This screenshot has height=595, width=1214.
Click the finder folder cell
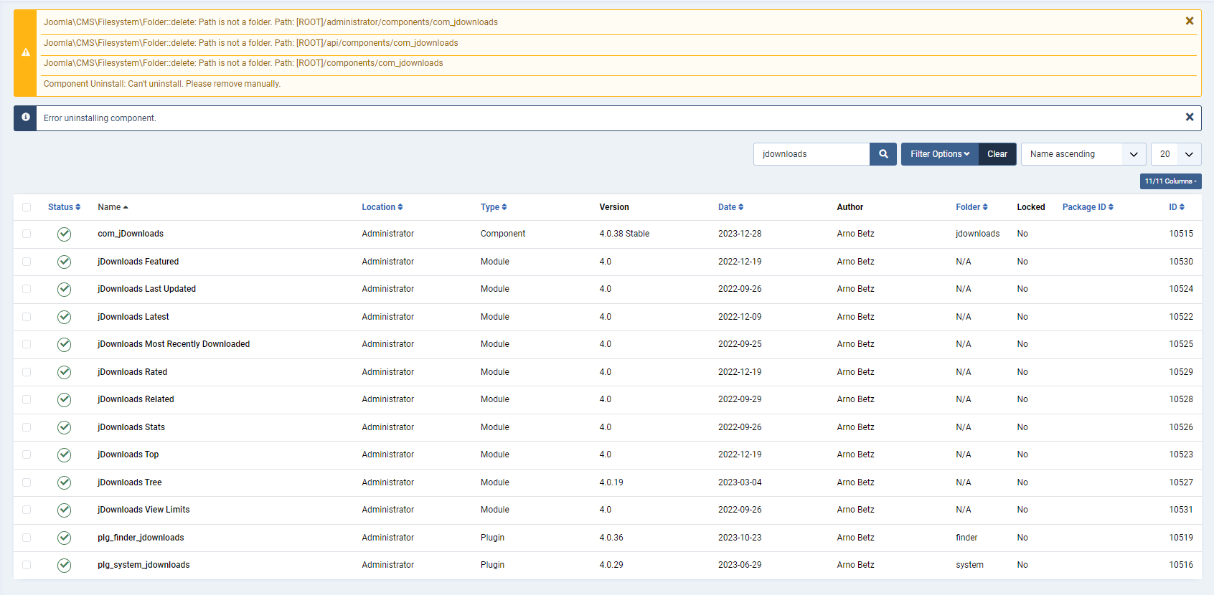[x=966, y=538]
